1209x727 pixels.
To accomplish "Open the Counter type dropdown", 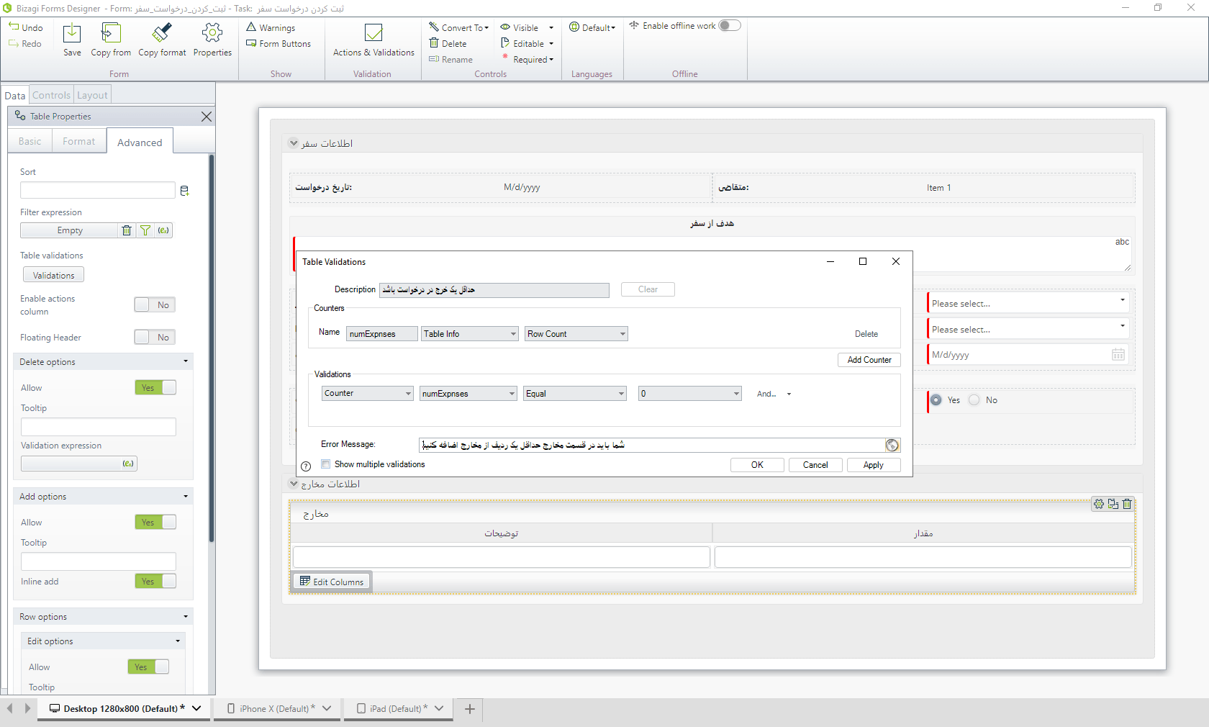I will (x=368, y=393).
